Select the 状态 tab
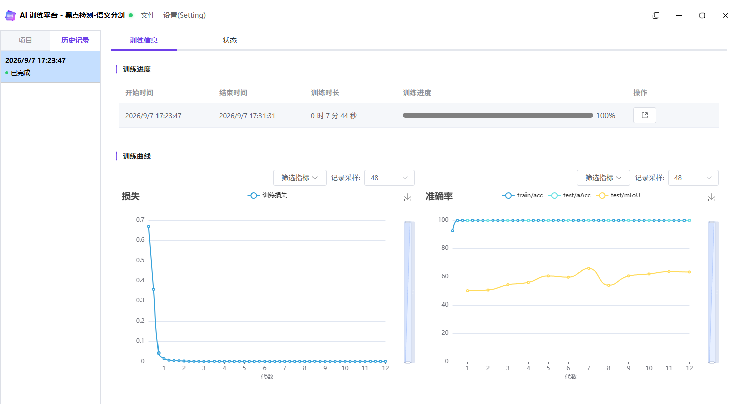The width and height of the screenshot is (737, 404). [230, 40]
